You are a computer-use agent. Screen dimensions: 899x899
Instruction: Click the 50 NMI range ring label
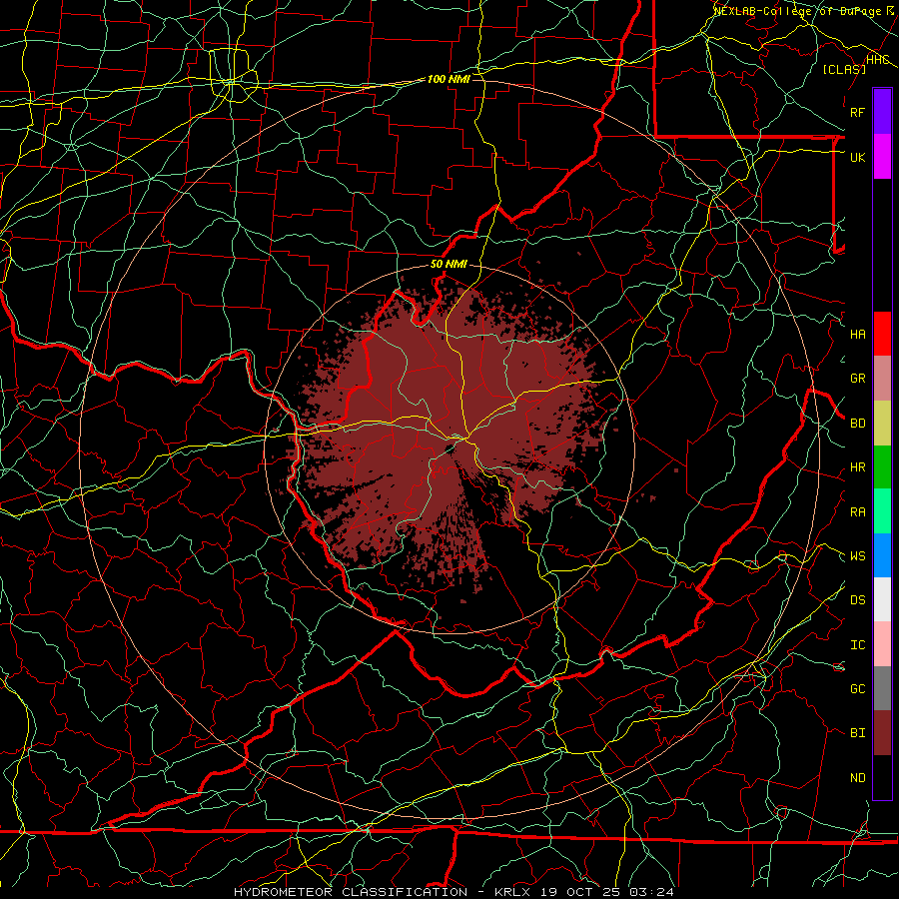tap(449, 264)
